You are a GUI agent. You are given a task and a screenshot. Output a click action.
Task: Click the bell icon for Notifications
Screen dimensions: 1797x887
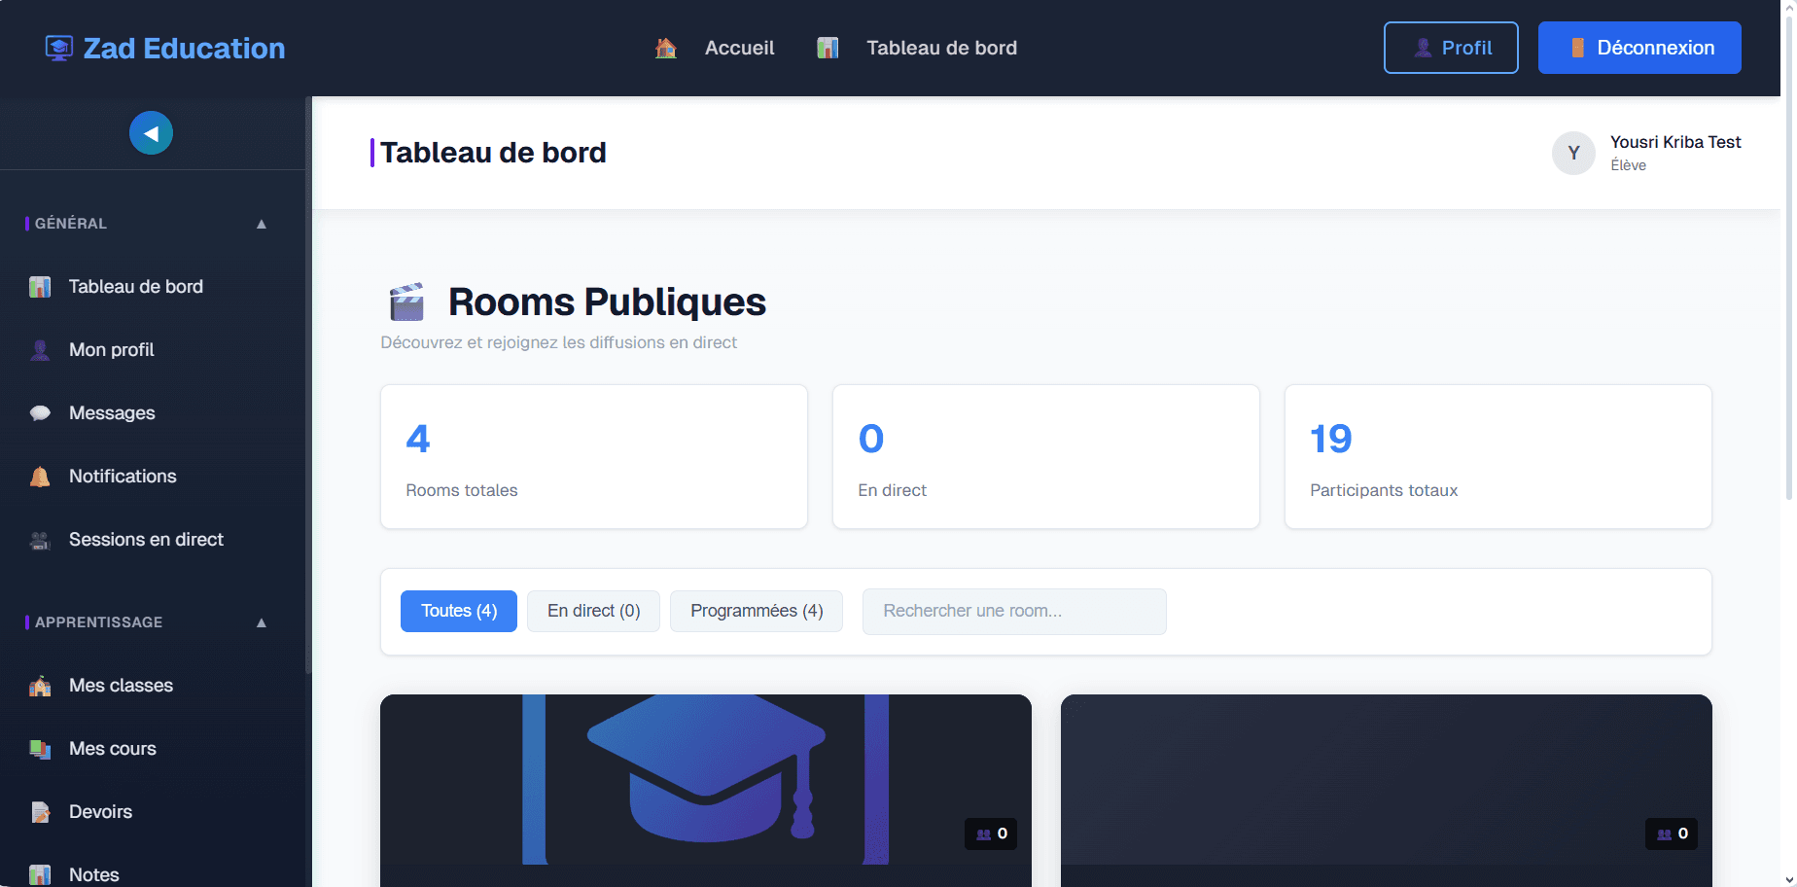[40, 477]
